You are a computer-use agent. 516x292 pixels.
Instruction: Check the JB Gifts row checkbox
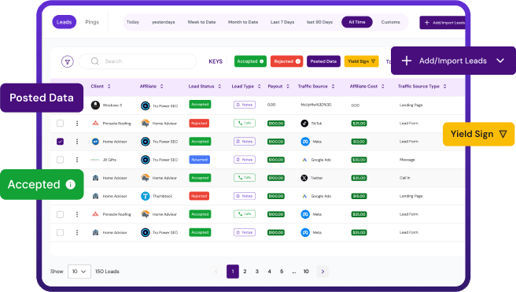[x=60, y=160]
